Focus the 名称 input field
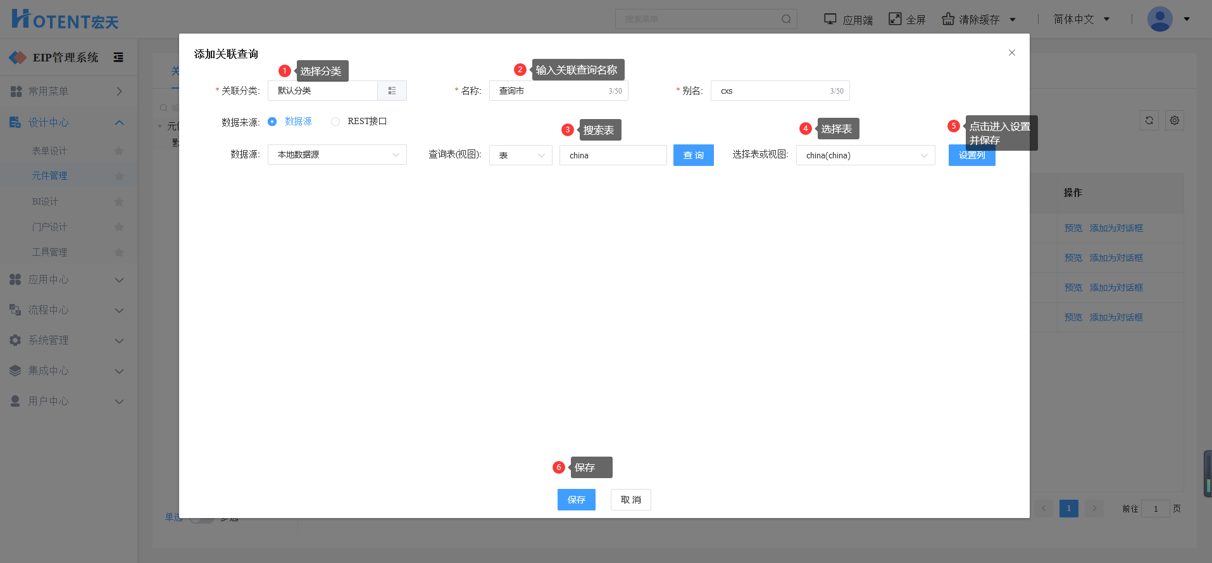Screen dimensions: 1212x563 559,91
